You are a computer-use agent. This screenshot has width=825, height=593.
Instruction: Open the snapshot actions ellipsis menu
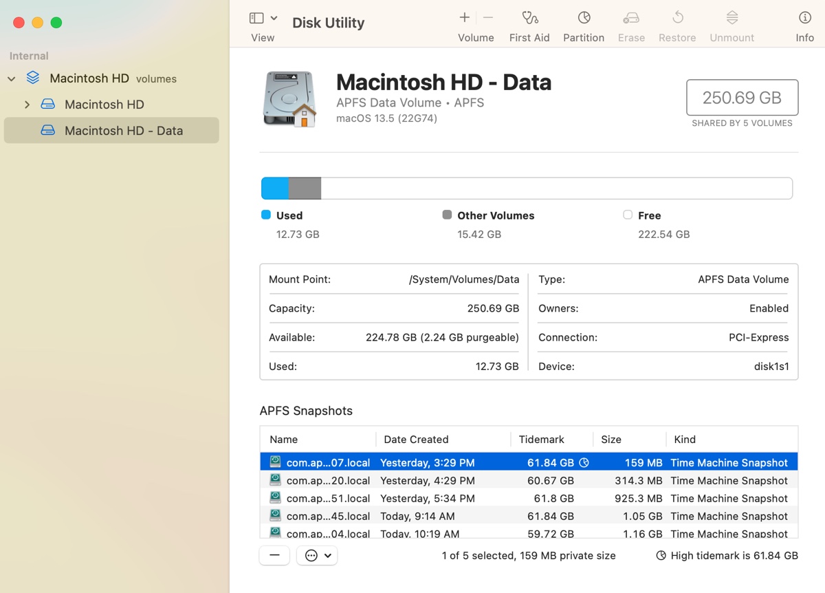[316, 555]
